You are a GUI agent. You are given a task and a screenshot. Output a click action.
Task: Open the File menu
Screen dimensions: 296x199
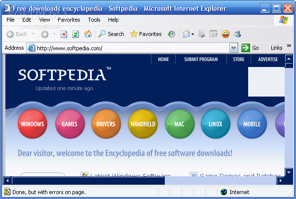click(x=10, y=20)
